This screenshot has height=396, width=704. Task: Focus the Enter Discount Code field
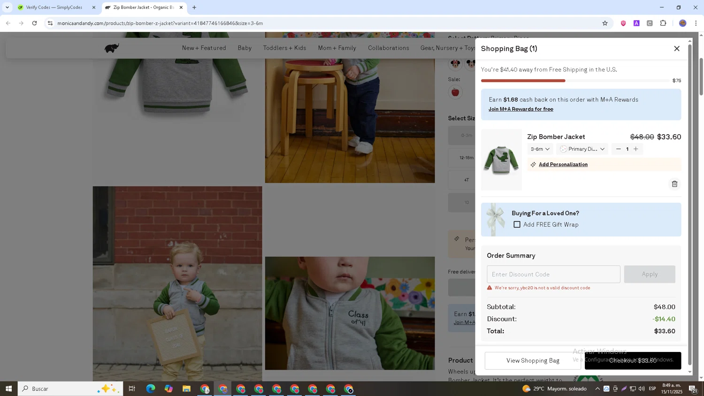(553, 274)
